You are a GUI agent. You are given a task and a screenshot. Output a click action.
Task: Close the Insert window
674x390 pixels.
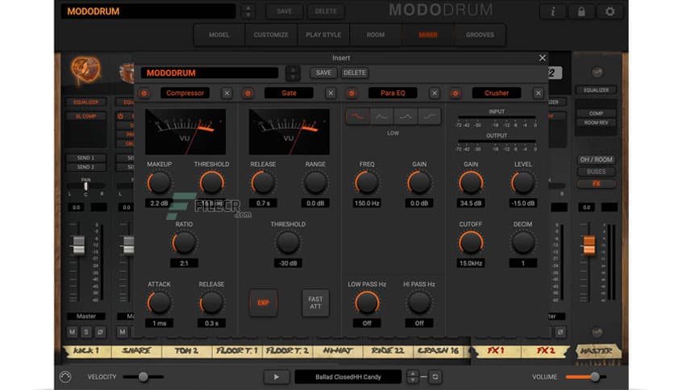(x=543, y=58)
